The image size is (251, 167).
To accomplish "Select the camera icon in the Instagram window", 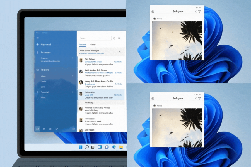I will pyautogui.click(x=153, y=11).
